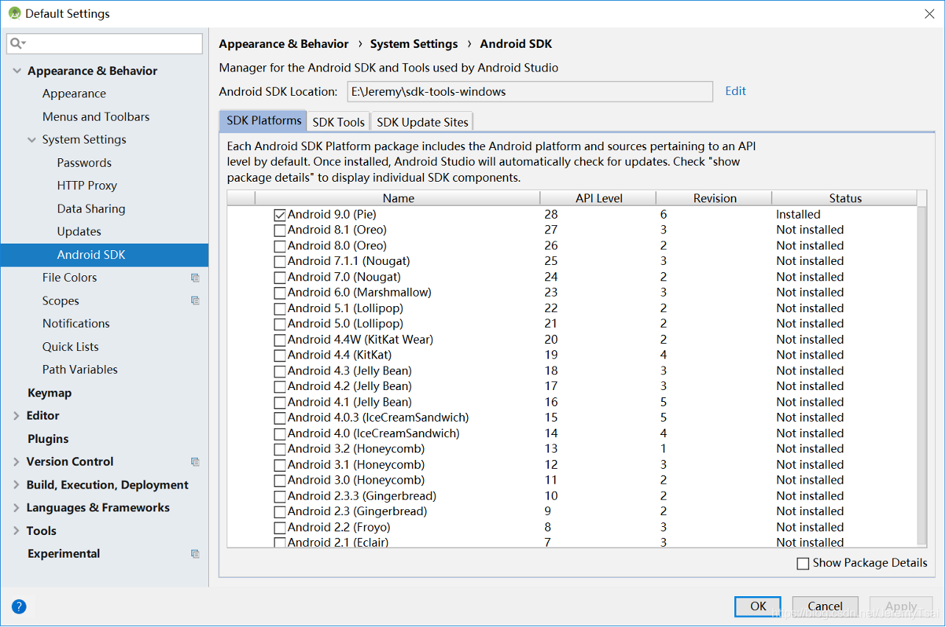
Task: Check the Android 8.0 (Oreo) checkbox
Action: tap(280, 246)
